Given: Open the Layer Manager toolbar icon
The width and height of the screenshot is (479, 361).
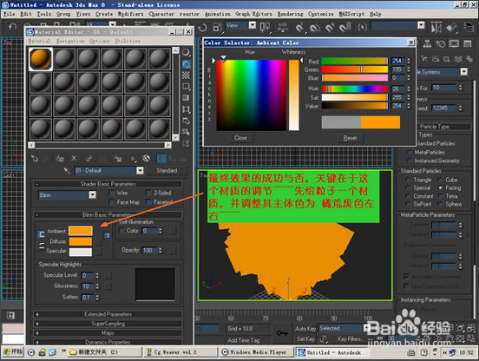Looking at the screenshot, I should (469, 28).
